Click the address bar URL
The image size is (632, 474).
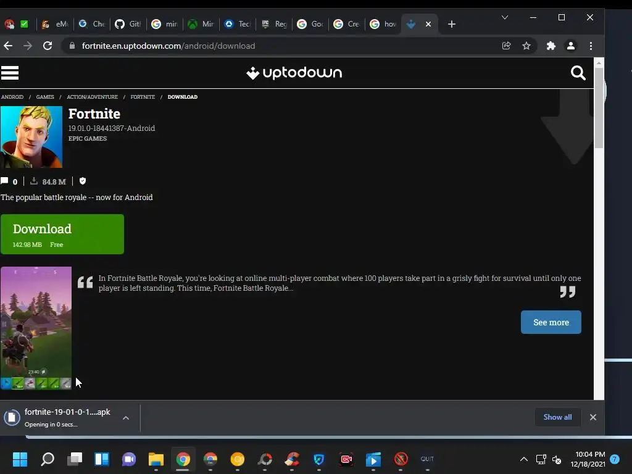pos(168,46)
